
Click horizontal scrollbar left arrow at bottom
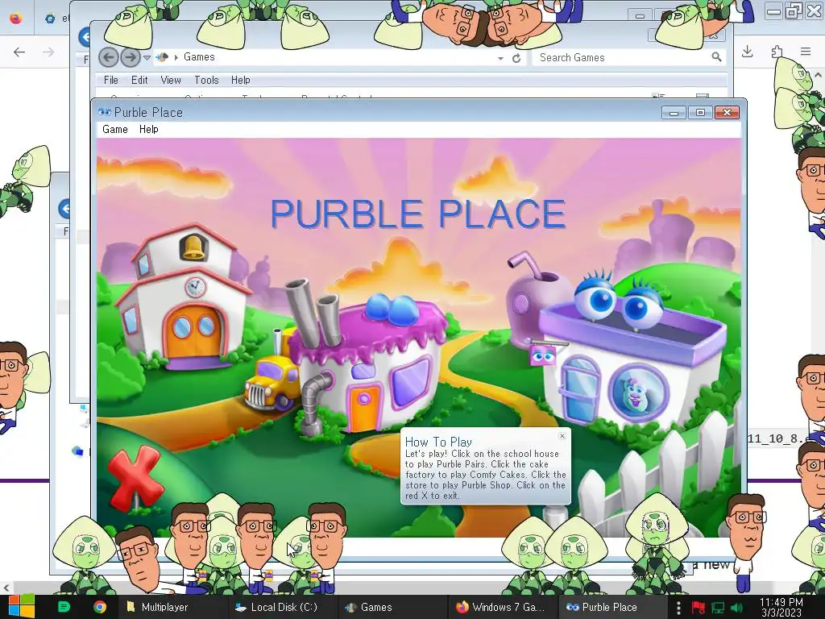coord(6,587)
